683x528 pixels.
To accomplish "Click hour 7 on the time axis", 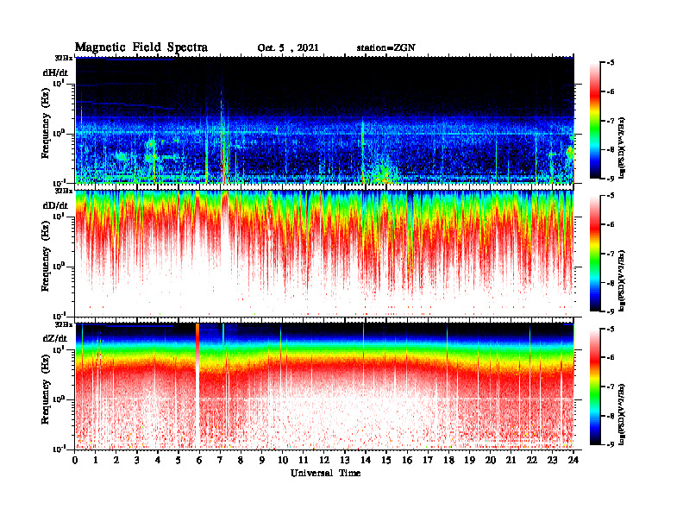I will pos(221,461).
